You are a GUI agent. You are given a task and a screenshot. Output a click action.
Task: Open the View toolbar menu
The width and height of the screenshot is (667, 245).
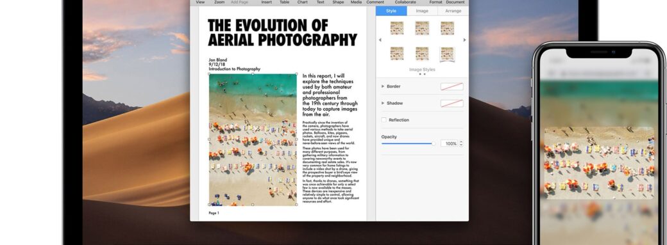coord(200,2)
